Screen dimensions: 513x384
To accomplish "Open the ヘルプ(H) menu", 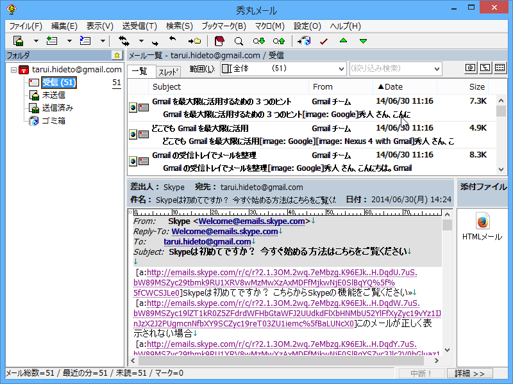I will 345,26.
